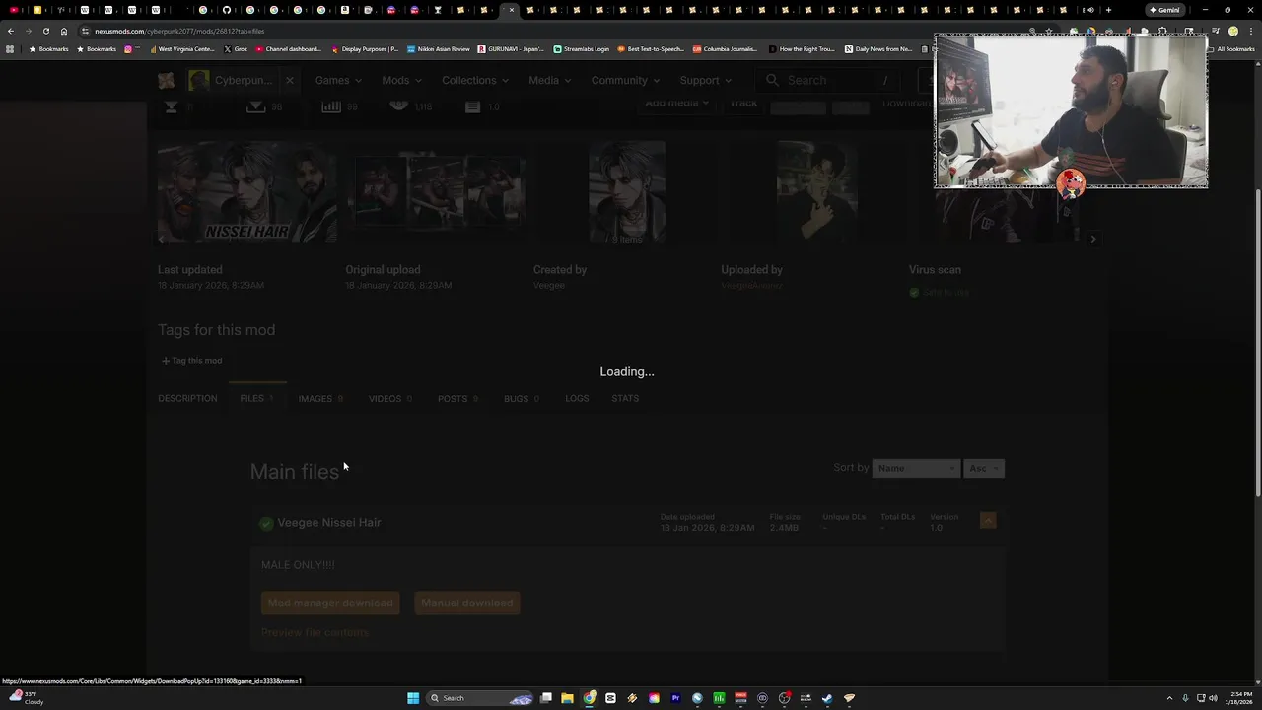Switch to the STATS tab
The width and height of the screenshot is (1262, 710).
(625, 398)
